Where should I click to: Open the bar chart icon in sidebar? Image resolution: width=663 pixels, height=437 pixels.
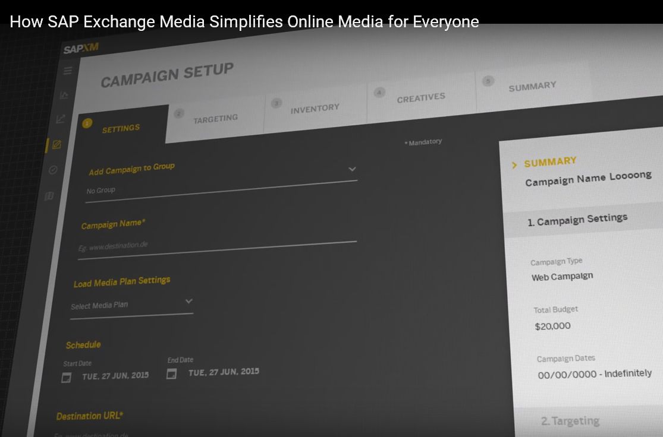[64, 95]
